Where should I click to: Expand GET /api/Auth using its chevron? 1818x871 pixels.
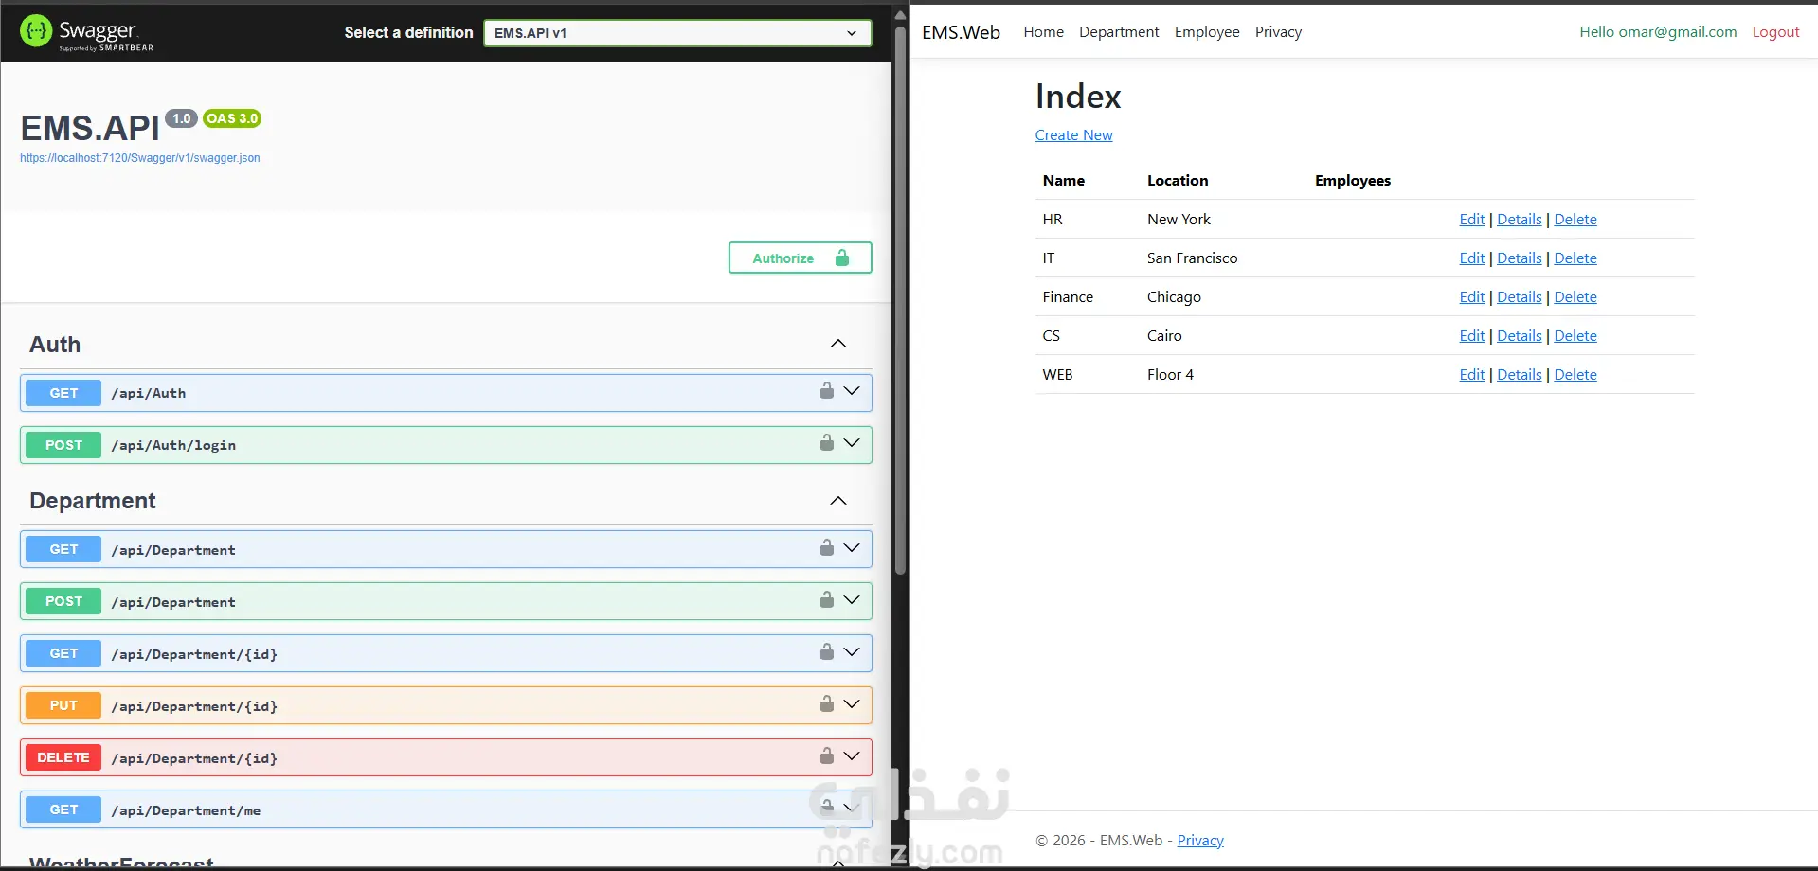[852, 391]
